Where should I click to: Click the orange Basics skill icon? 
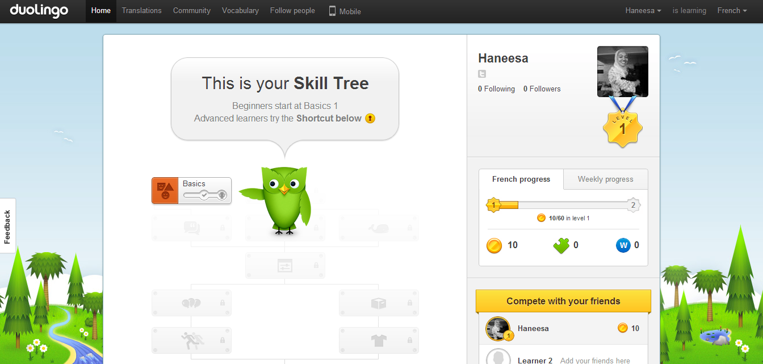(x=165, y=190)
